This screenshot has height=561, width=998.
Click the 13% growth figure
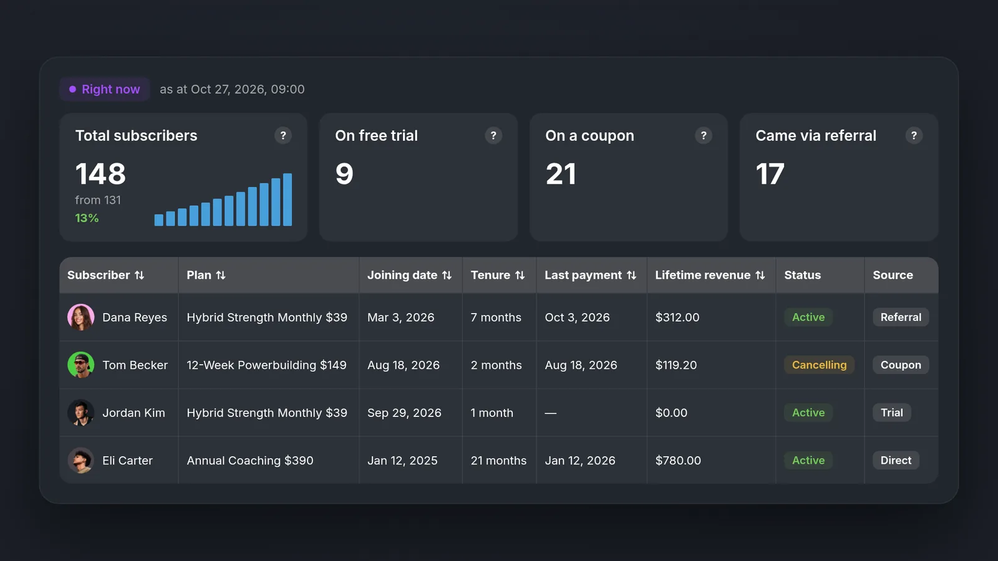pyautogui.click(x=87, y=218)
